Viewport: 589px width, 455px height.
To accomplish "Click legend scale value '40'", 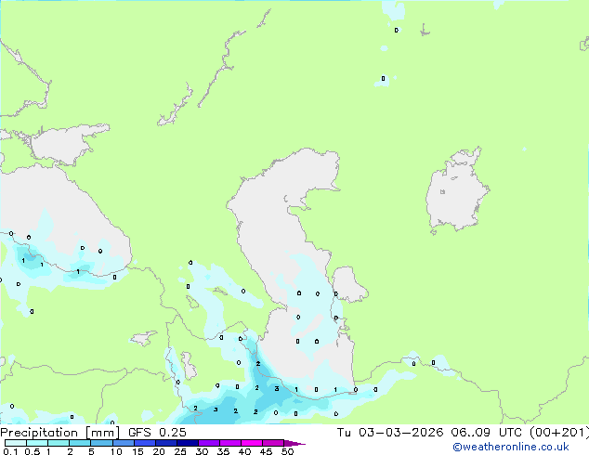I will 245,451.
